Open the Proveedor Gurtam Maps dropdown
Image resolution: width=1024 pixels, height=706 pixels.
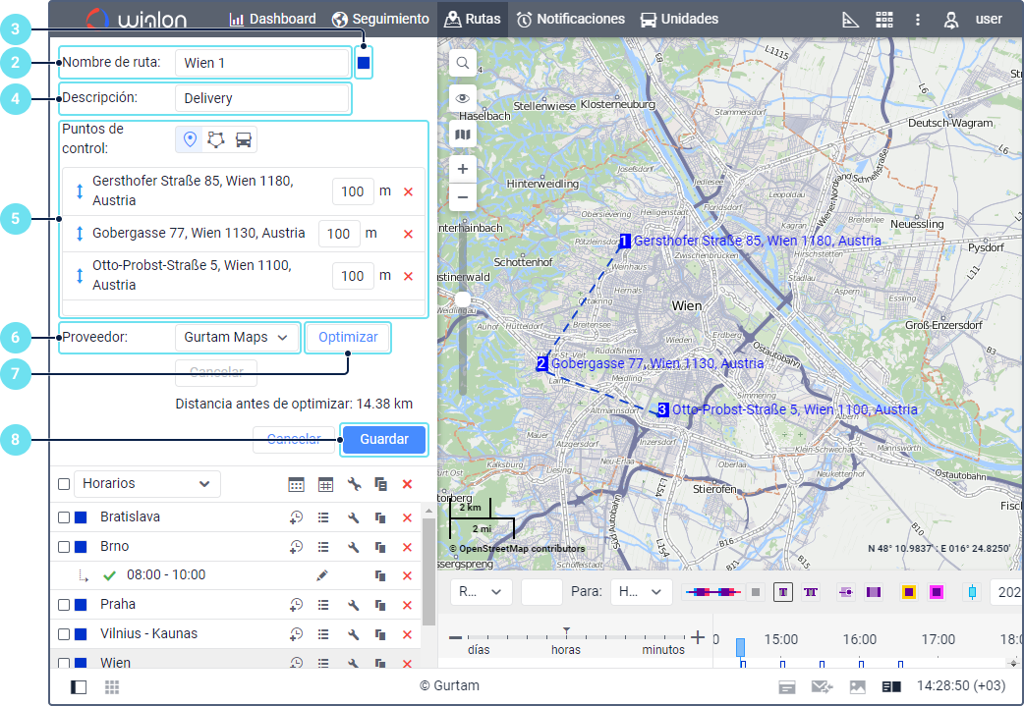(237, 338)
